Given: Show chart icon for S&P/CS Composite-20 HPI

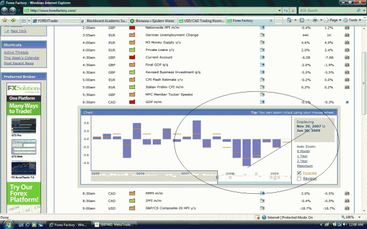Looking at the screenshot, I should [x=347, y=209].
